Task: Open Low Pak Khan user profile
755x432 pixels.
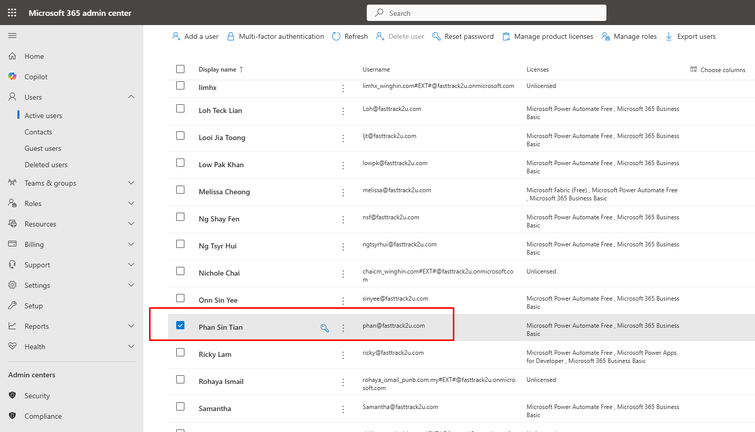Action: 221,165
